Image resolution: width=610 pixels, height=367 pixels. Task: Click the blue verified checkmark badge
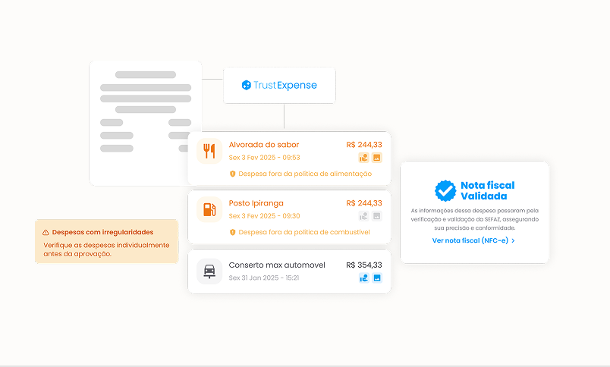tap(445, 190)
